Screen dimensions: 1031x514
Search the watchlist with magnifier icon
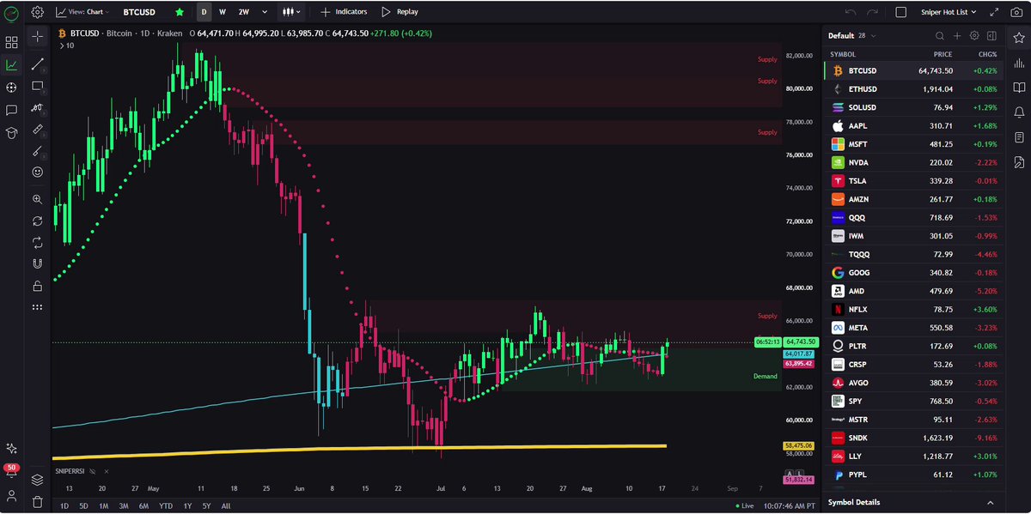click(x=940, y=36)
